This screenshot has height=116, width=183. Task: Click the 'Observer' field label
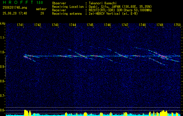(x=59, y=3)
